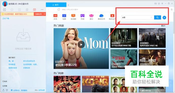
Task: Close the bandwidth speedup banner
Action: click(x=45, y=14)
